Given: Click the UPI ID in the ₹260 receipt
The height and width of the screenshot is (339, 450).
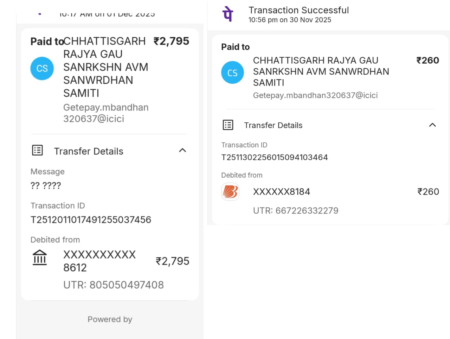Looking at the screenshot, I should tap(315, 95).
